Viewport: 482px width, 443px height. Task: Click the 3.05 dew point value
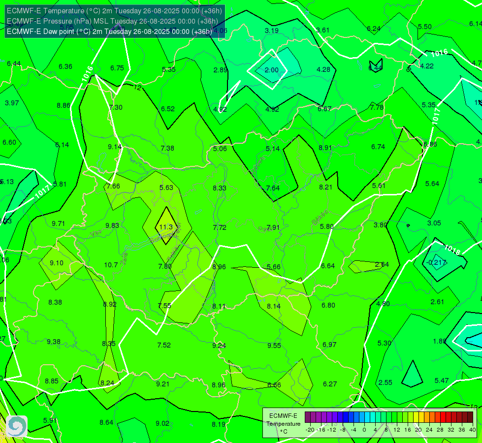click(x=434, y=223)
